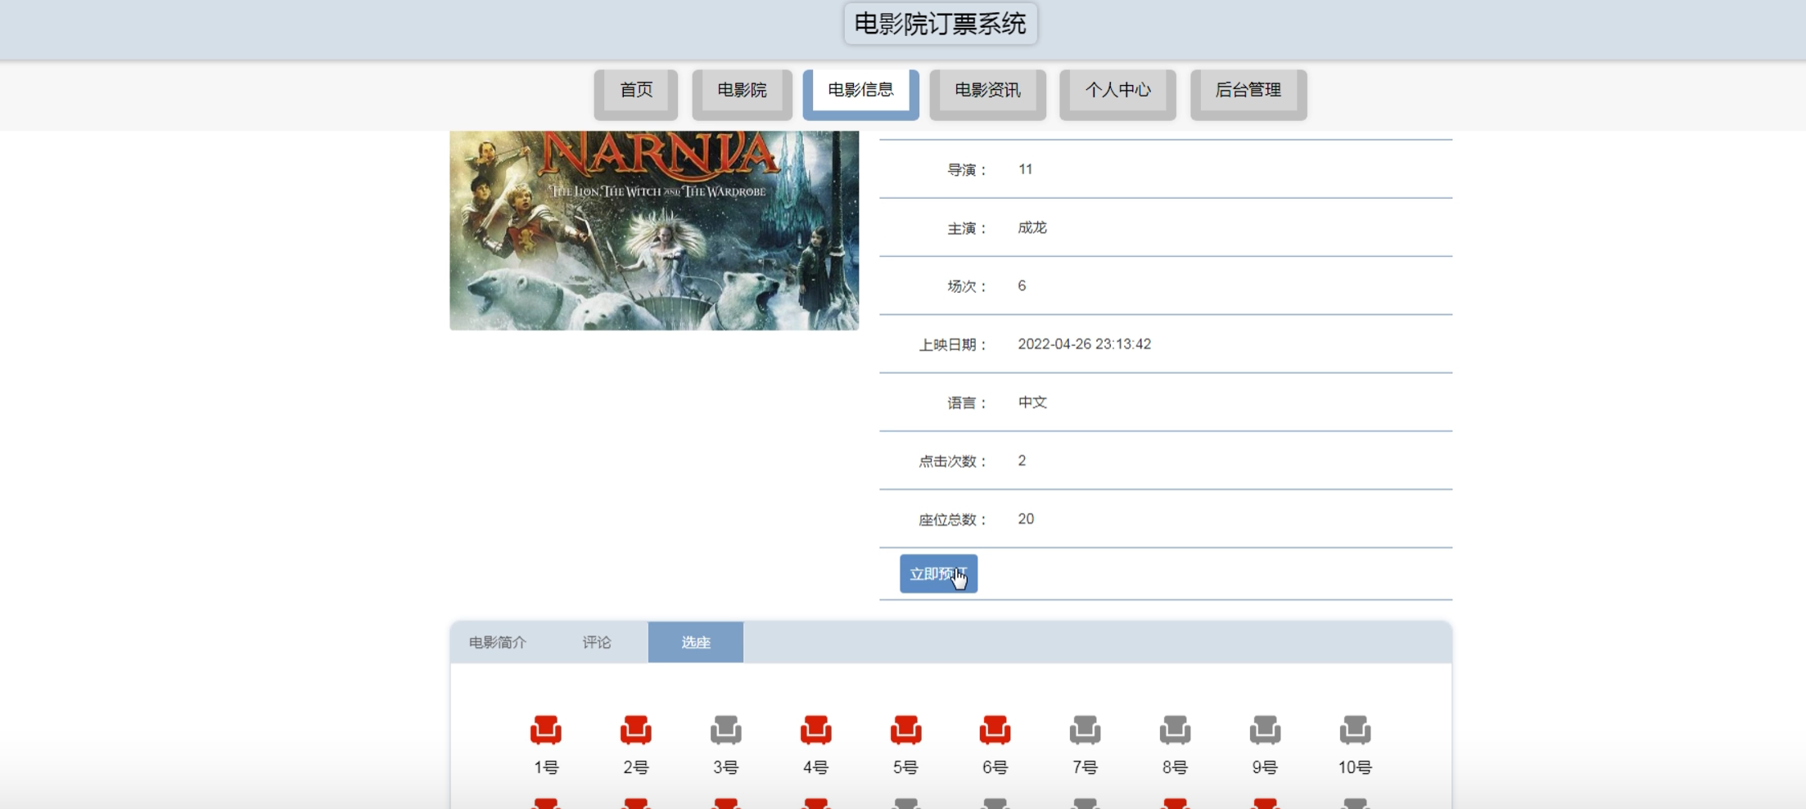Click the Narnia movie poster image
The image size is (1806, 809).
654,231
